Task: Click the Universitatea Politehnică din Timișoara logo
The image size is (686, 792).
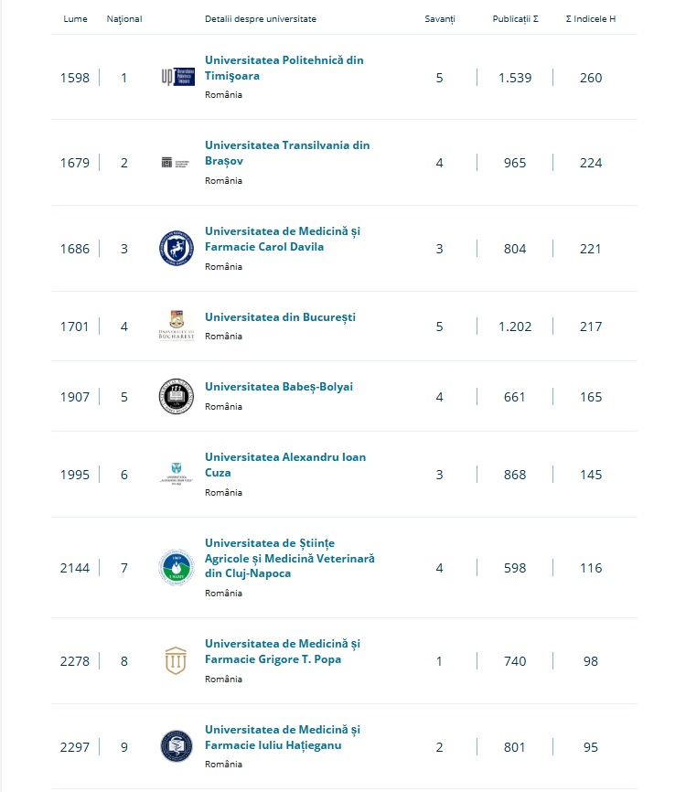Action: tap(176, 77)
